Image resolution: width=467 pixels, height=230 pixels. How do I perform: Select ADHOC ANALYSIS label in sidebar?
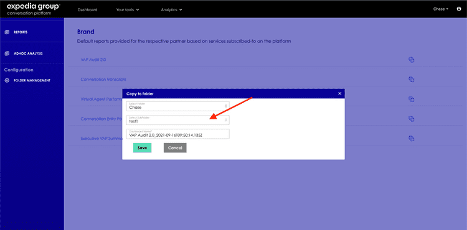click(x=28, y=53)
